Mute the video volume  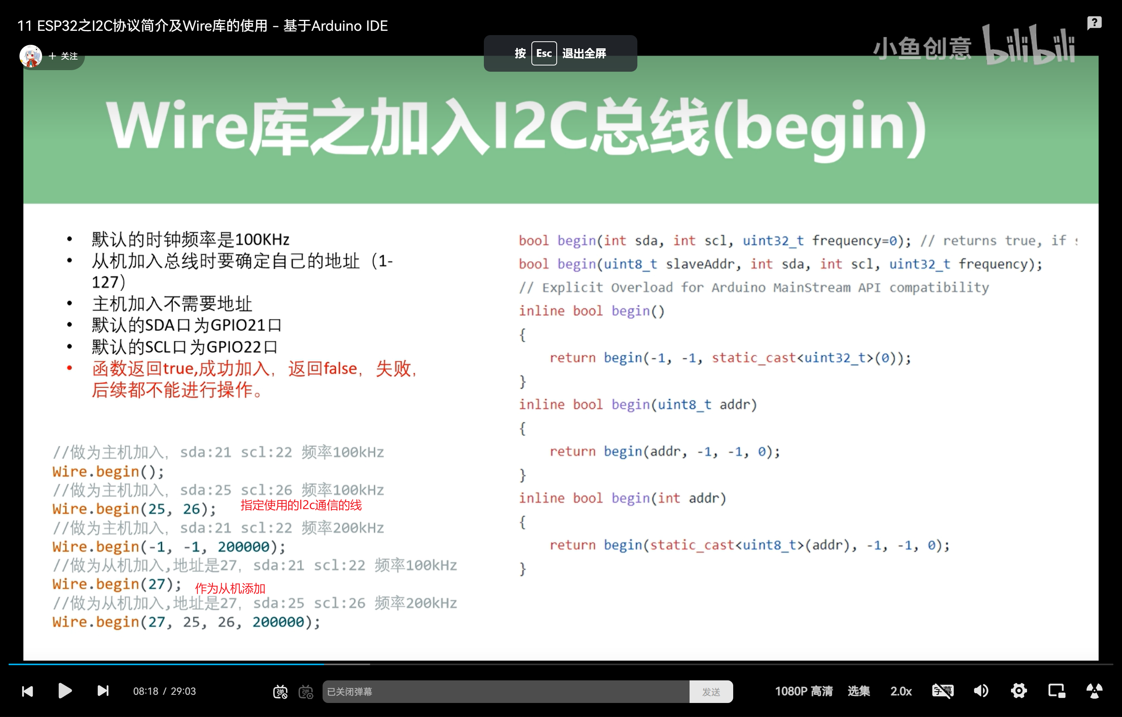coord(981,691)
